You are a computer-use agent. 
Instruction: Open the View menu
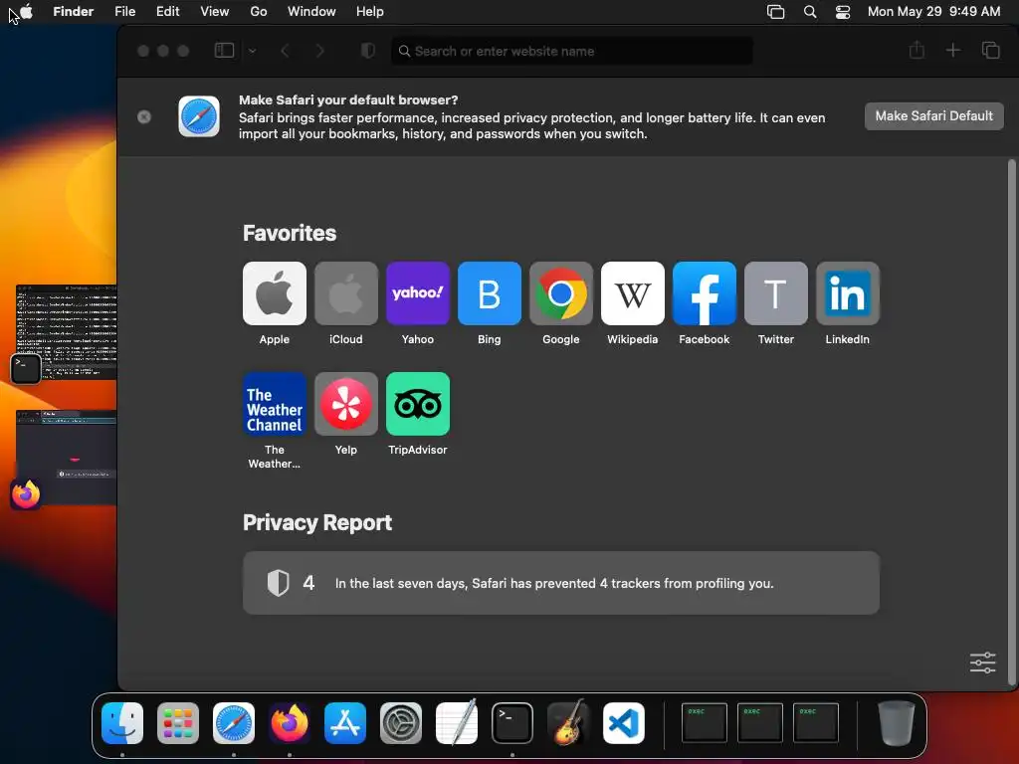click(x=215, y=12)
